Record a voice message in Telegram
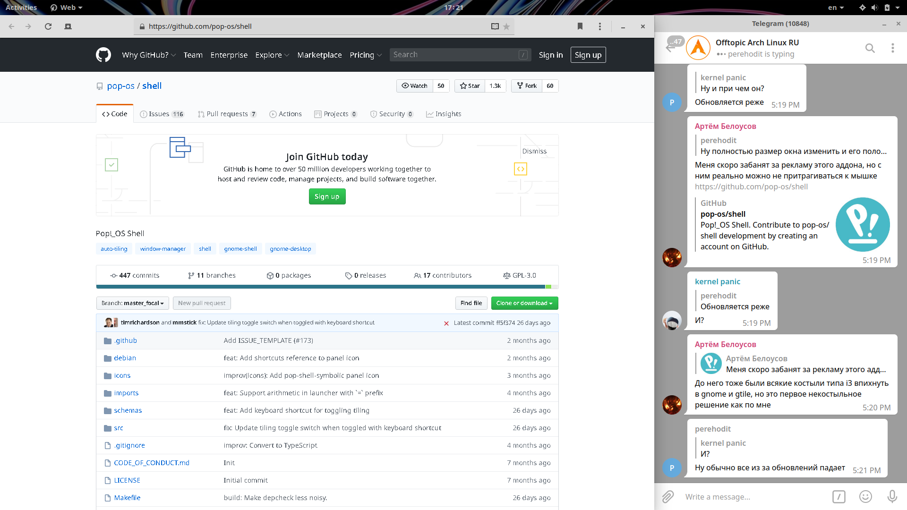This screenshot has width=907, height=510. coord(892,497)
